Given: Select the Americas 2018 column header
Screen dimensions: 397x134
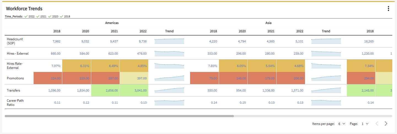Looking at the screenshot, I should click(57, 31).
